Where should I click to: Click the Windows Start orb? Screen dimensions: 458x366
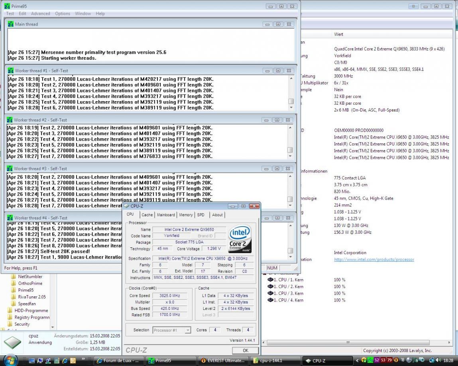click(10, 360)
